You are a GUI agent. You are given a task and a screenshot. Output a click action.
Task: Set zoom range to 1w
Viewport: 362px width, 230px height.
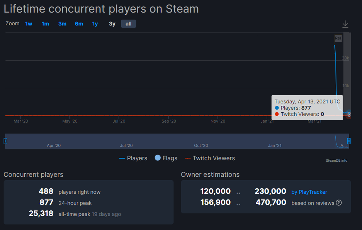click(29, 24)
